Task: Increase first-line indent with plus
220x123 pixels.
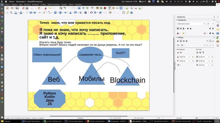Action: pyautogui.click(x=212, y=65)
